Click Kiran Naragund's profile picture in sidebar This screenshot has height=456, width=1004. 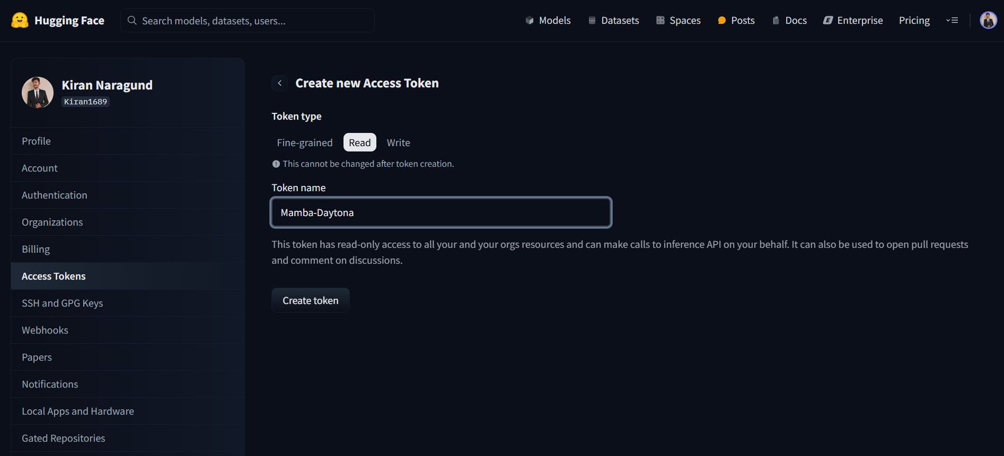38,93
